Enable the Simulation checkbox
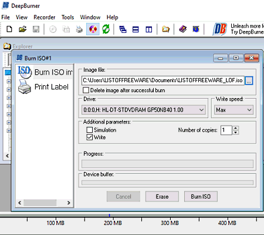Screen dimensions: 264x235 [90, 130]
